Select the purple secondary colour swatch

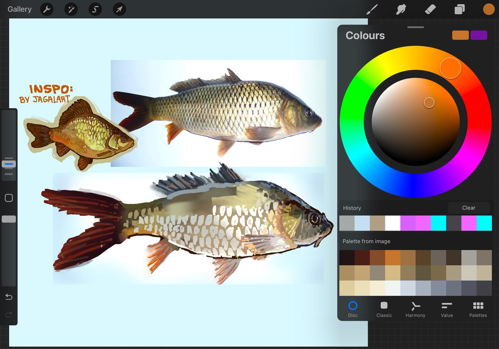tap(479, 35)
